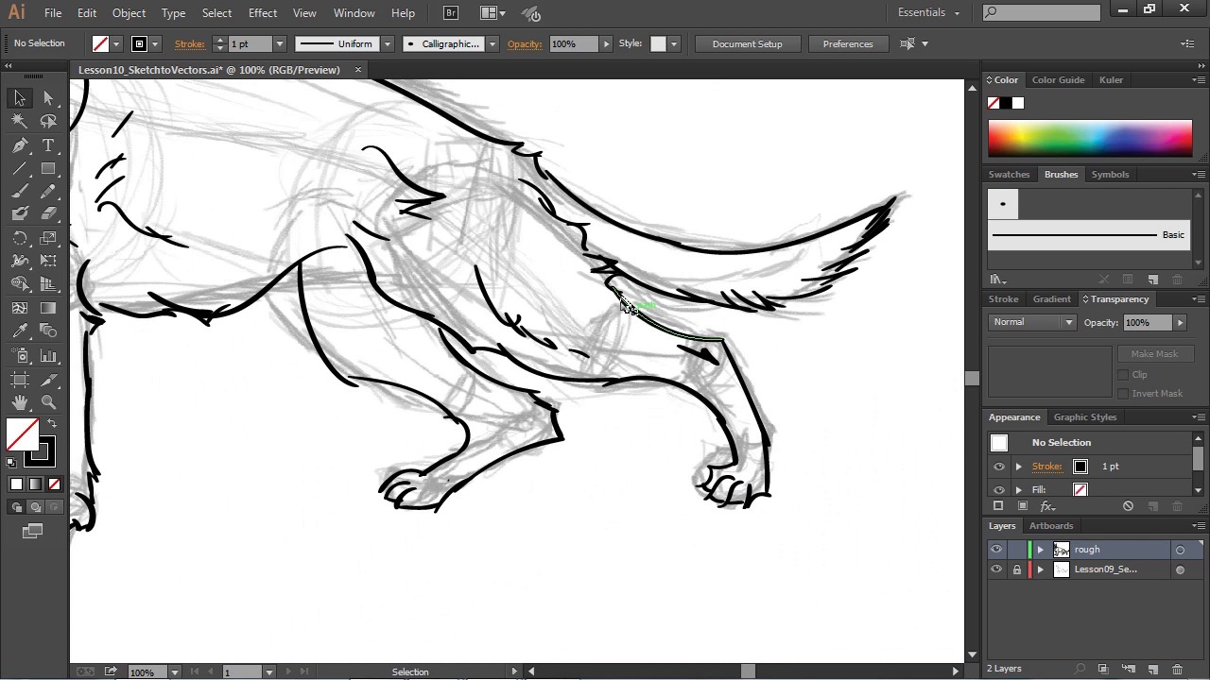1210x680 pixels.
Task: Open the Normal blending mode dropdown
Action: tap(1032, 322)
